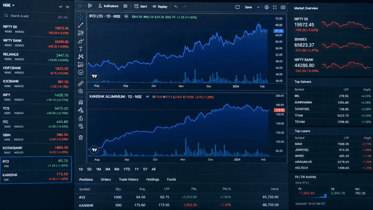Save the chart layout
Image resolution: width=373 pixels, height=210 pixels.
(248, 7)
